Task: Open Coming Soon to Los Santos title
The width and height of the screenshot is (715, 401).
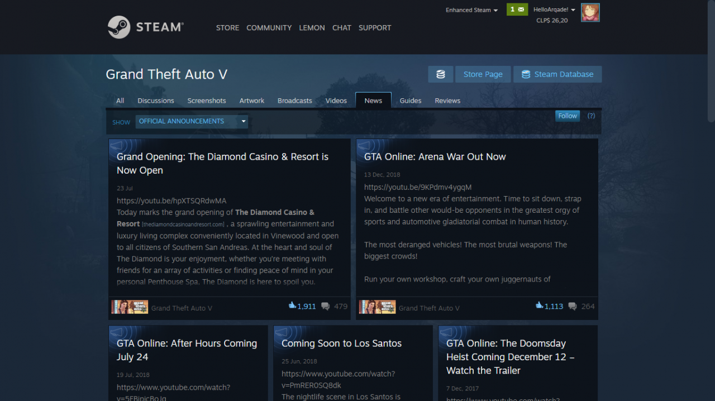Action: point(341,343)
